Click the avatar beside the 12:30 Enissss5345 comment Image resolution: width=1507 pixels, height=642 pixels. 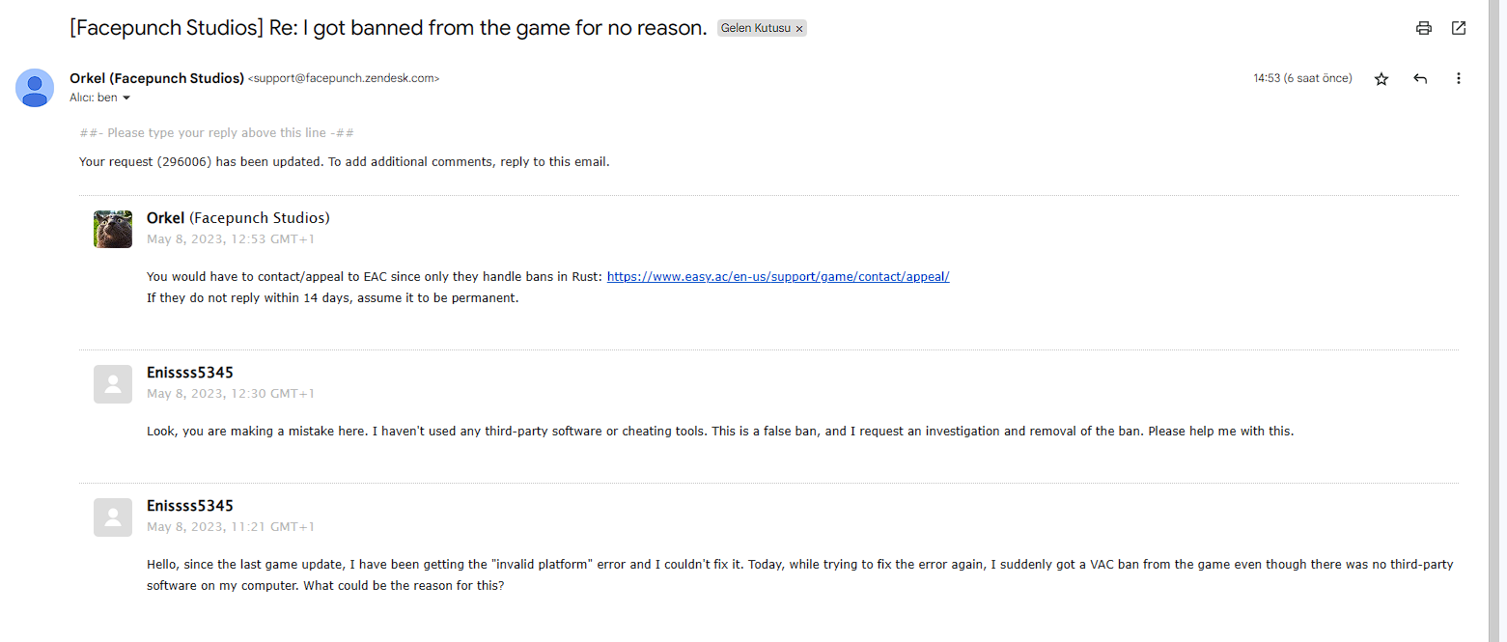113,384
